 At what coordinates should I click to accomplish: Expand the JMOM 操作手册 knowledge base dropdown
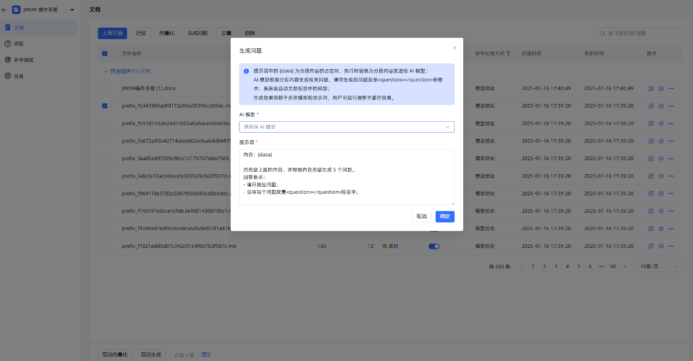pyautogui.click(x=72, y=10)
